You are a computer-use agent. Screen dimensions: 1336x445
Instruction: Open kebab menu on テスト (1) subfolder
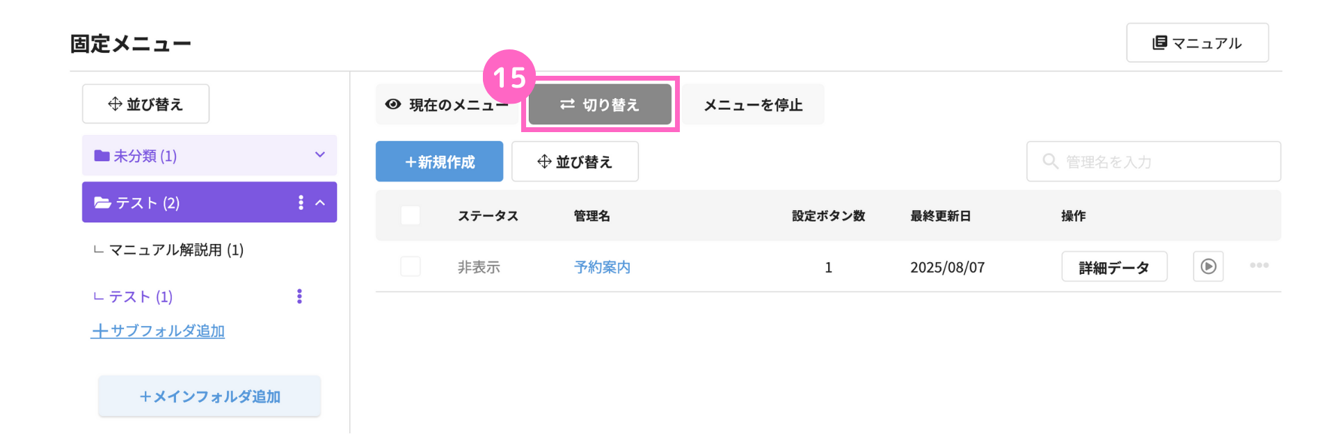click(299, 296)
